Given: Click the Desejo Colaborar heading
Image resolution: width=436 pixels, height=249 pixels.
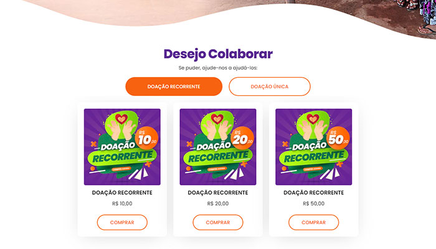Looking at the screenshot, I should point(218,54).
